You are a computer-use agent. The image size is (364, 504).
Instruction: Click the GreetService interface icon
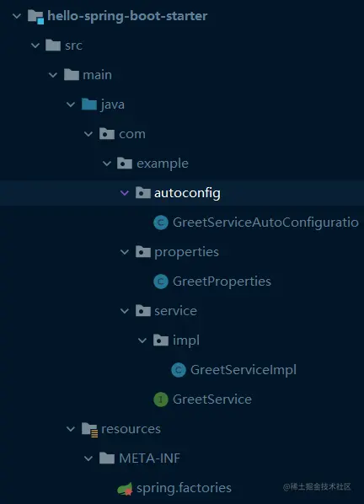[x=161, y=399]
